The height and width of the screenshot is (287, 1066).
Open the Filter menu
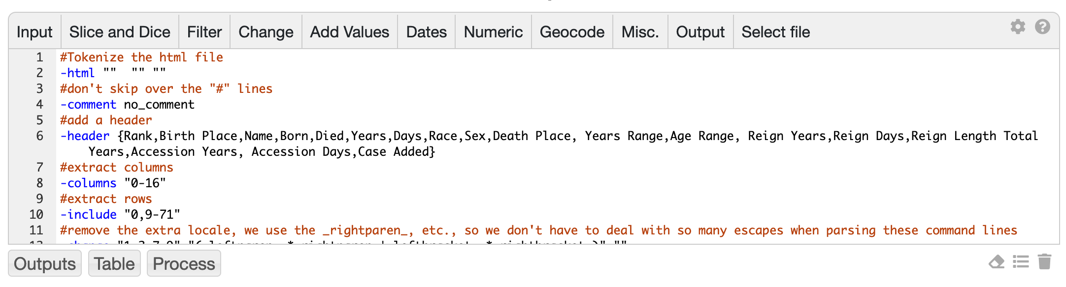(x=204, y=32)
